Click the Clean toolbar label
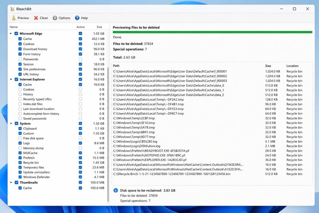This screenshot has height=213, width=319. pos(44,18)
